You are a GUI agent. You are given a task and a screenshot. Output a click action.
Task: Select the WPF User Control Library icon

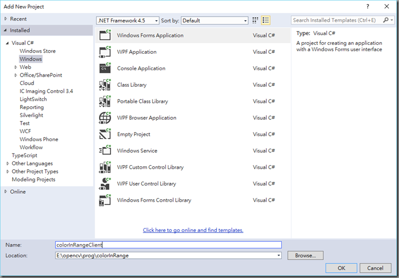click(105, 184)
